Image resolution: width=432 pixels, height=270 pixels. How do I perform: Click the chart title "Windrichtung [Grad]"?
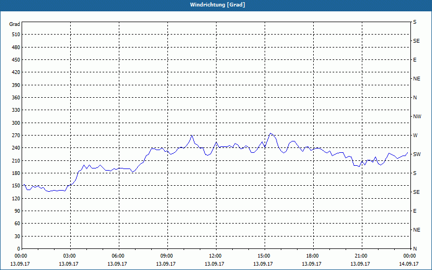(218, 5)
